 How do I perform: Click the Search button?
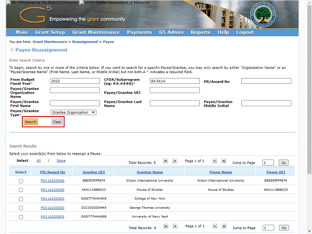tap(31, 122)
